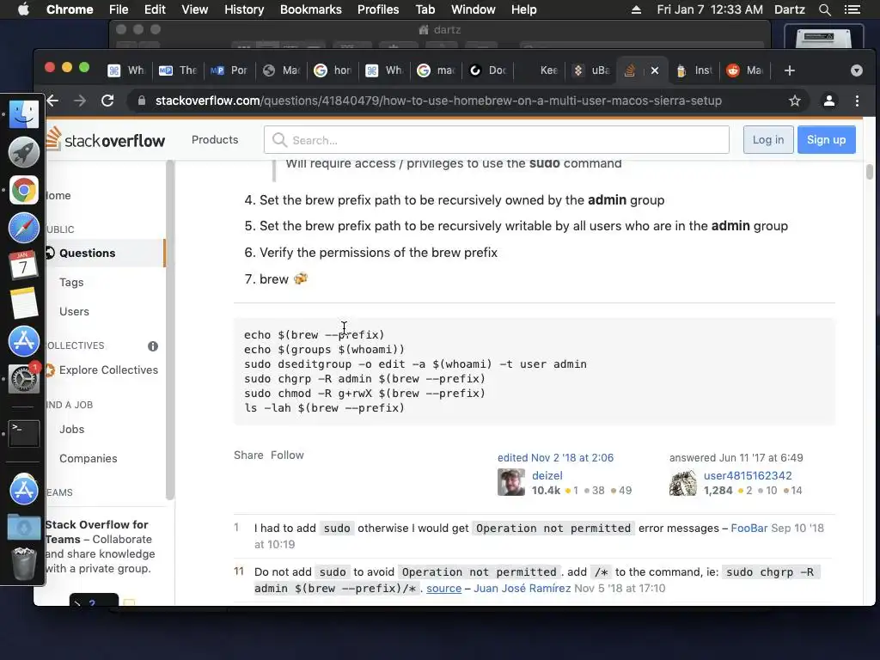Click the eject icon in menu bar
Screen dimensions: 880x660
636,9
